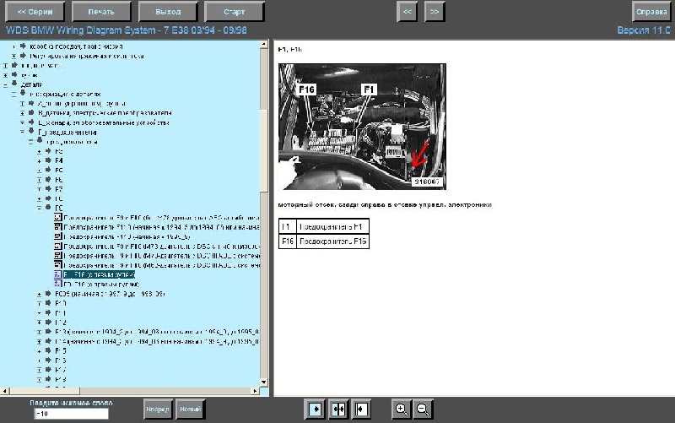Click the Выход exit button
The width and height of the screenshot is (675, 423).
point(168,12)
